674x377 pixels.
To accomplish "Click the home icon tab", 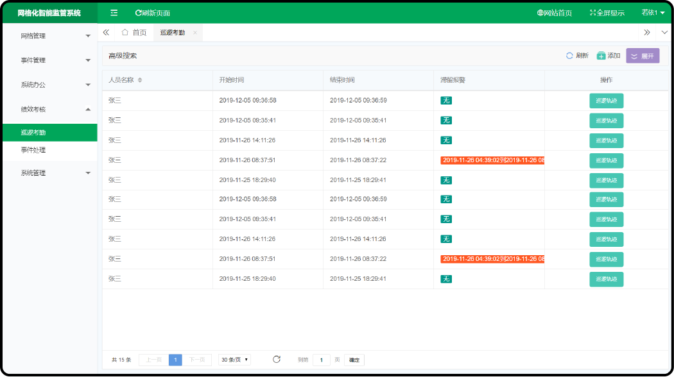I will click(x=134, y=33).
